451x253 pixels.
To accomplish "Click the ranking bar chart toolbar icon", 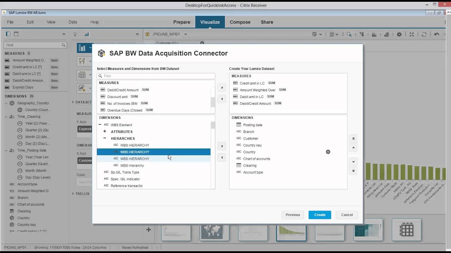I will (x=374, y=34).
